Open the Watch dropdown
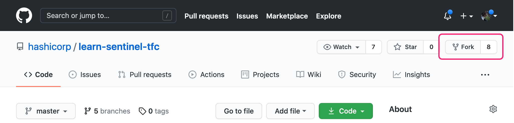This screenshot has height=123, width=514. (341, 47)
